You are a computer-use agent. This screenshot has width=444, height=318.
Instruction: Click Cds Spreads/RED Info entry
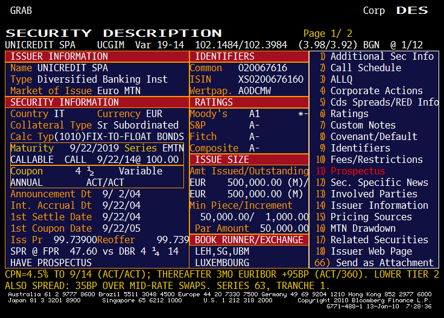(x=384, y=102)
